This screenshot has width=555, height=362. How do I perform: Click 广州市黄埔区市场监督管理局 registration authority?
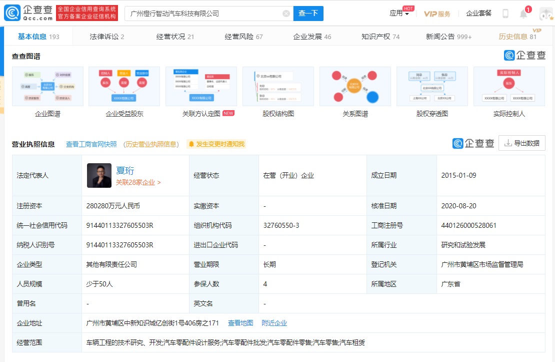point(482,264)
